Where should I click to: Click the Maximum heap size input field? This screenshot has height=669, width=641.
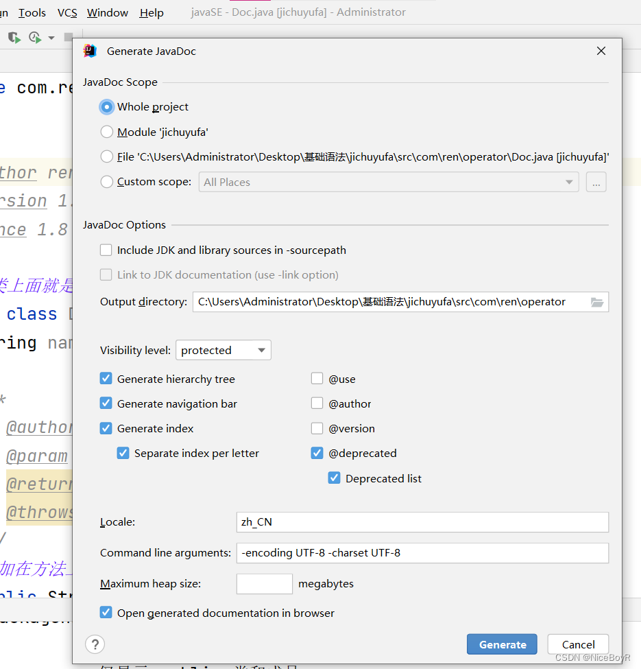coord(264,584)
